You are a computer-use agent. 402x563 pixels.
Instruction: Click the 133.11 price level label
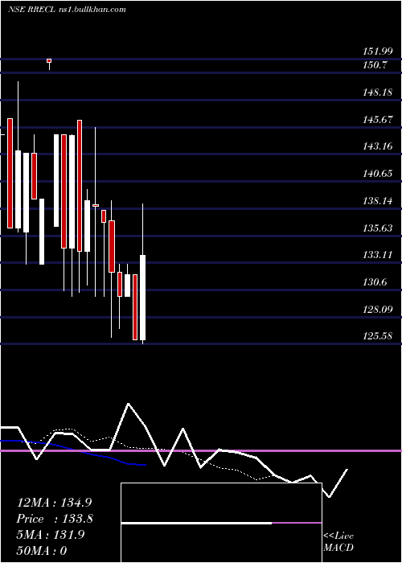pyautogui.click(x=378, y=255)
